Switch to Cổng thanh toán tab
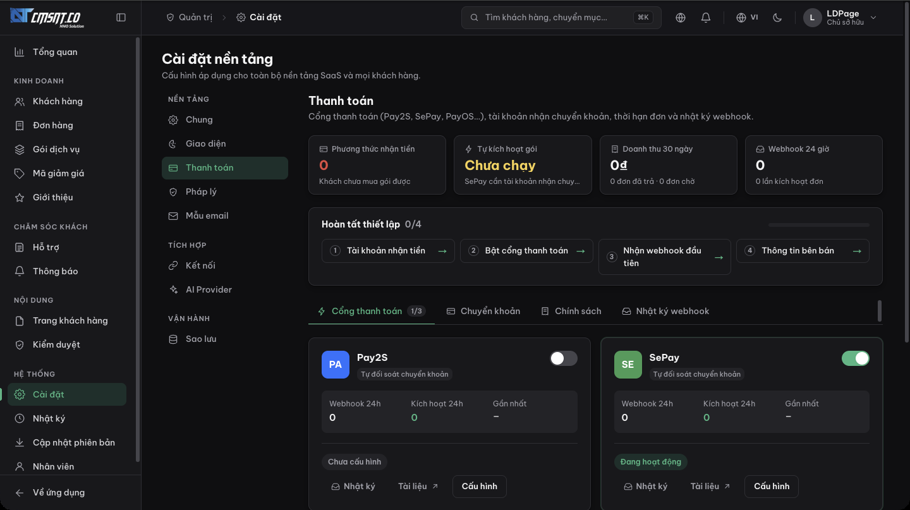Screen dimensions: 910x510 (372, 311)
